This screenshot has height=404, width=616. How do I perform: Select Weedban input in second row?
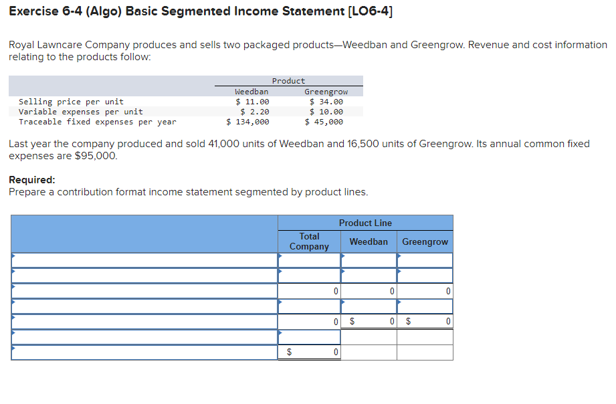[369, 276]
